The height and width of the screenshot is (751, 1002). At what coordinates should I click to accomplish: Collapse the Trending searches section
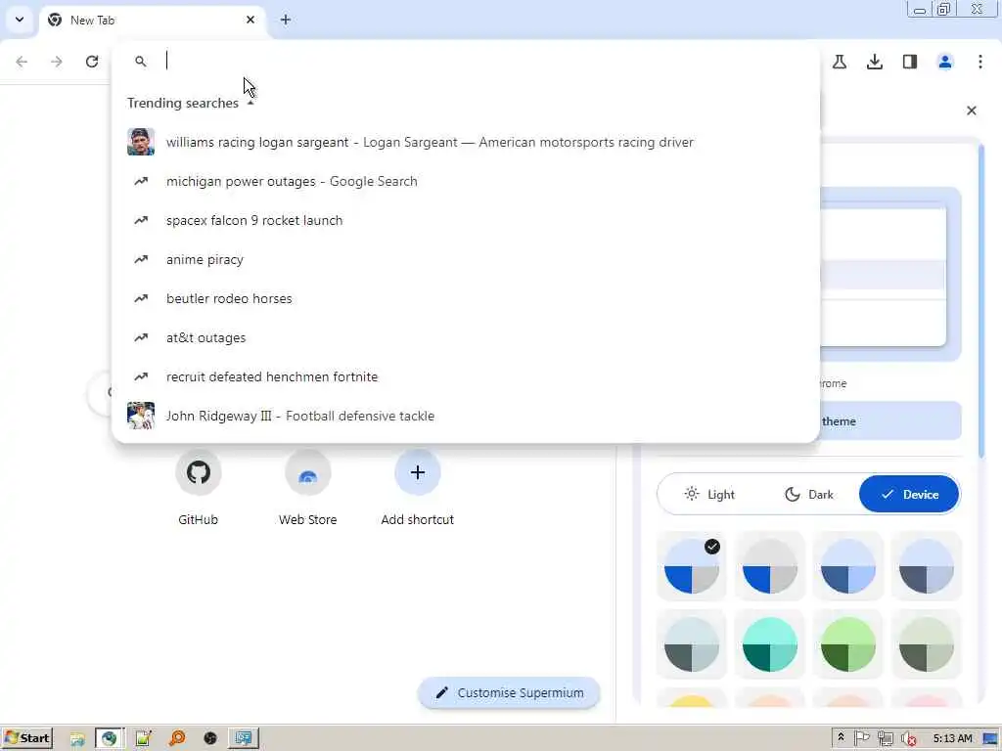pos(251,103)
